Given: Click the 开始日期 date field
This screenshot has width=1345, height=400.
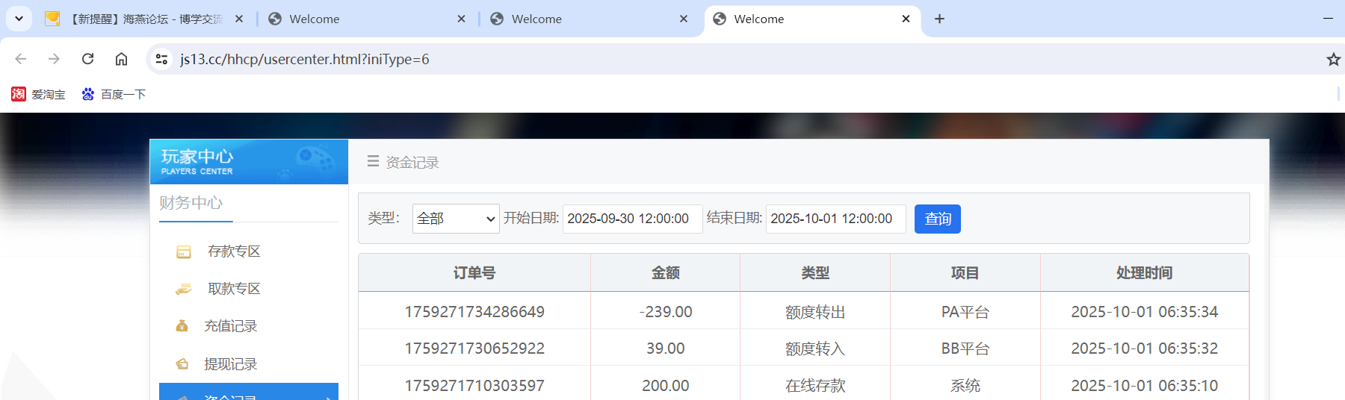Looking at the screenshot, I should tap(632, 219).
